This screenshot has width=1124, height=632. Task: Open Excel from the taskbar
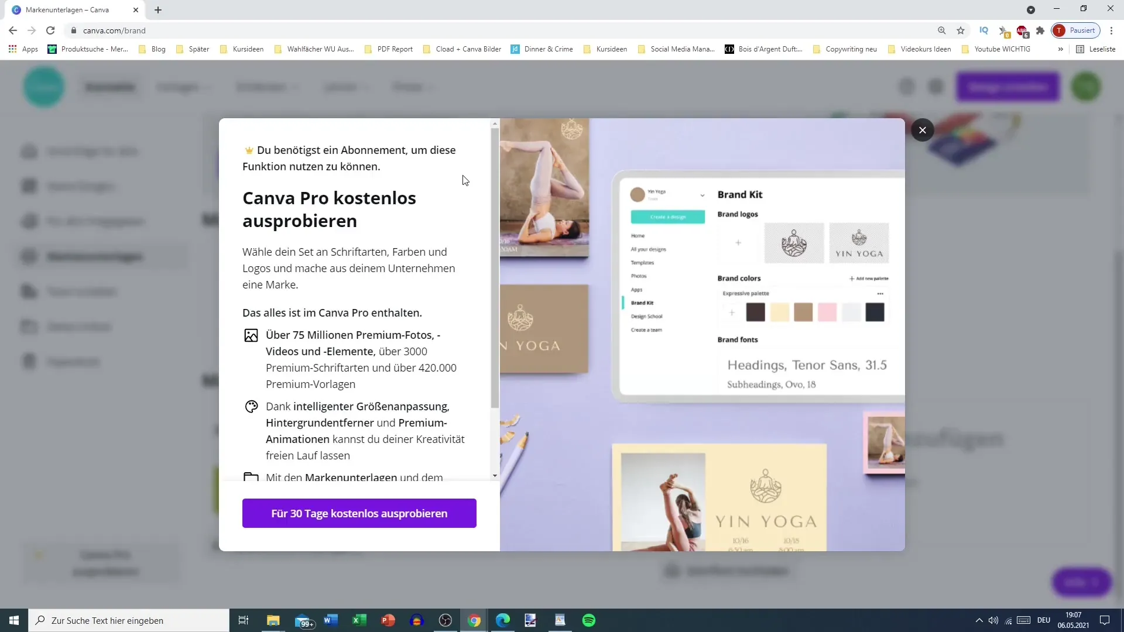pos(359,620)
